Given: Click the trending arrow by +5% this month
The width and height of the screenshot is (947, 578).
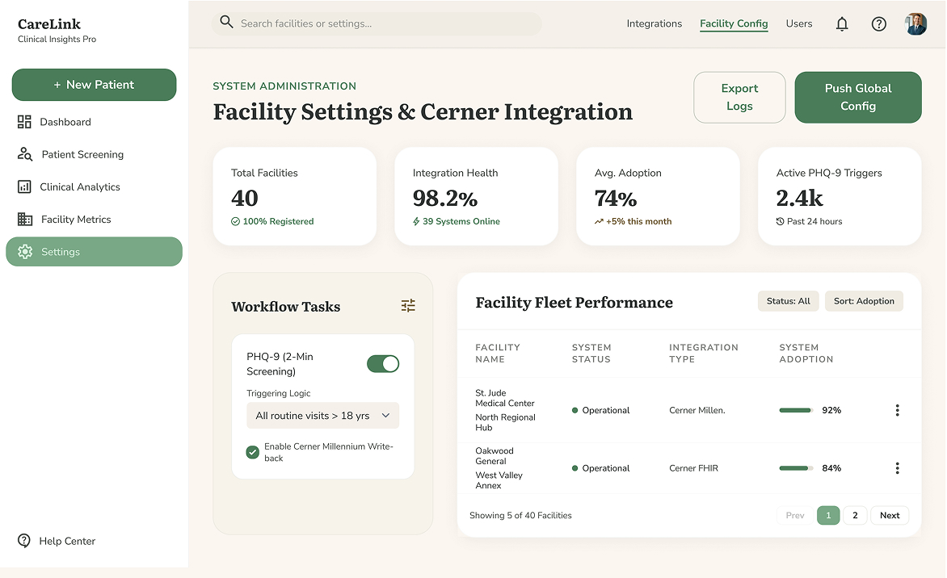Looking at the screenshot, I should tap(599, 221).
